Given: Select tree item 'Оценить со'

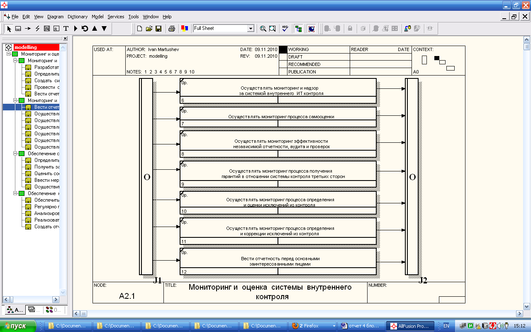Looking at the screenshot, I should pyautogui.click(x=46, y=173).
